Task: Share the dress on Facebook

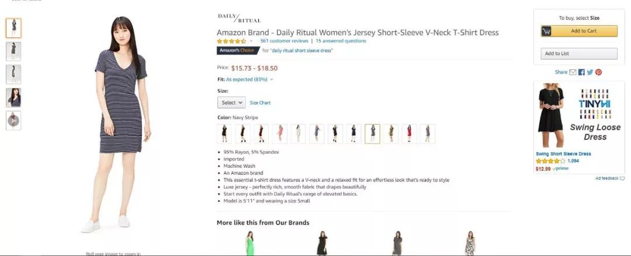Action: click(581, 72)
